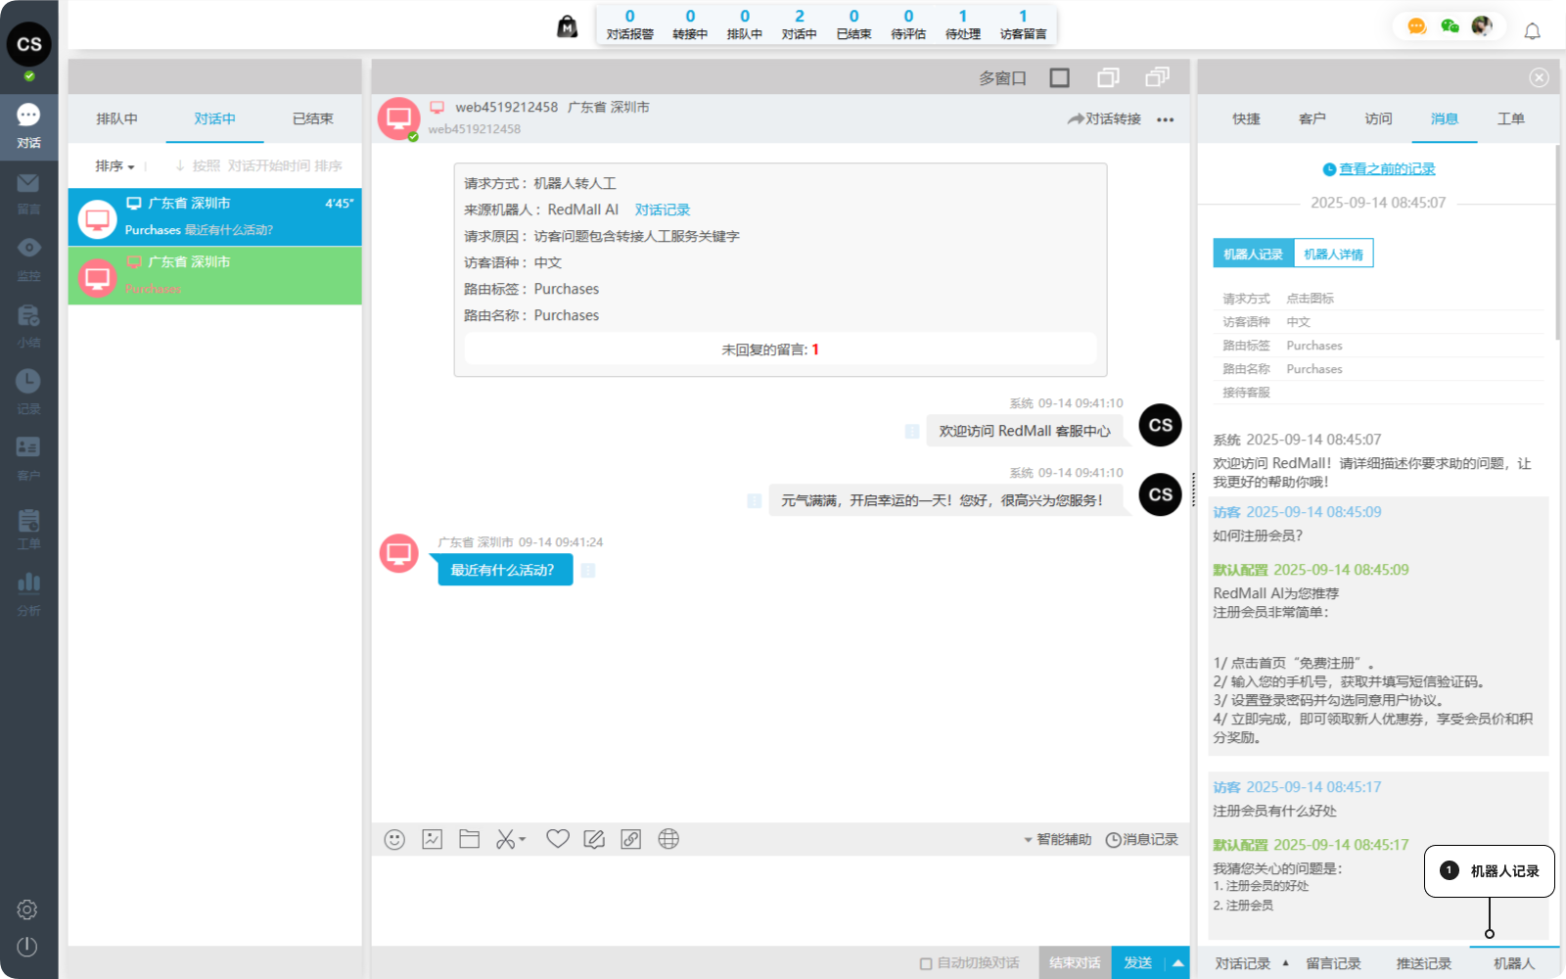
Task: Open the notification bell
Action: [x=1532, y=31]
